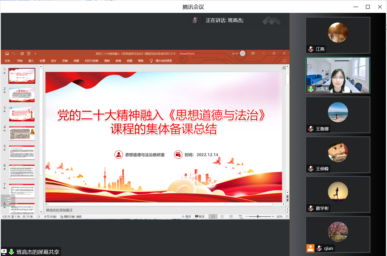Click 辅助功能: 调查 accessibility button
This screenshot has width=387, height=256.
tap(71, 217)
